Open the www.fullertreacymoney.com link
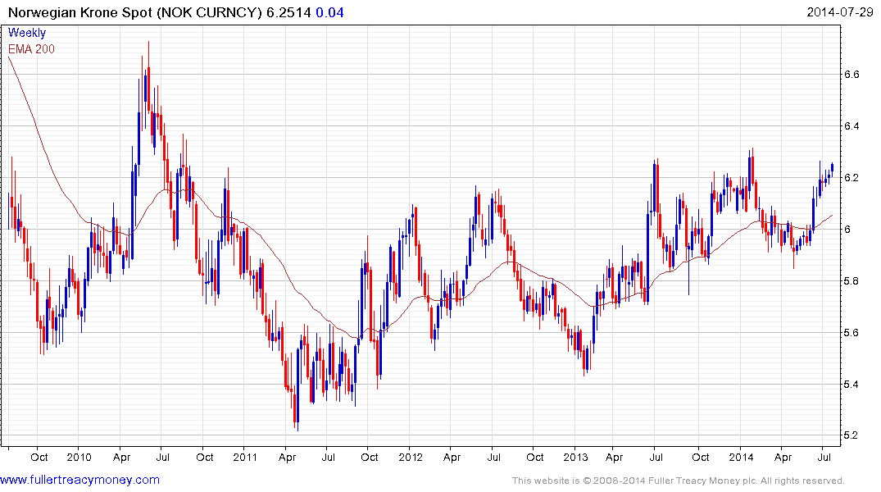The image size is (881, 492). [x=79, y=480]
